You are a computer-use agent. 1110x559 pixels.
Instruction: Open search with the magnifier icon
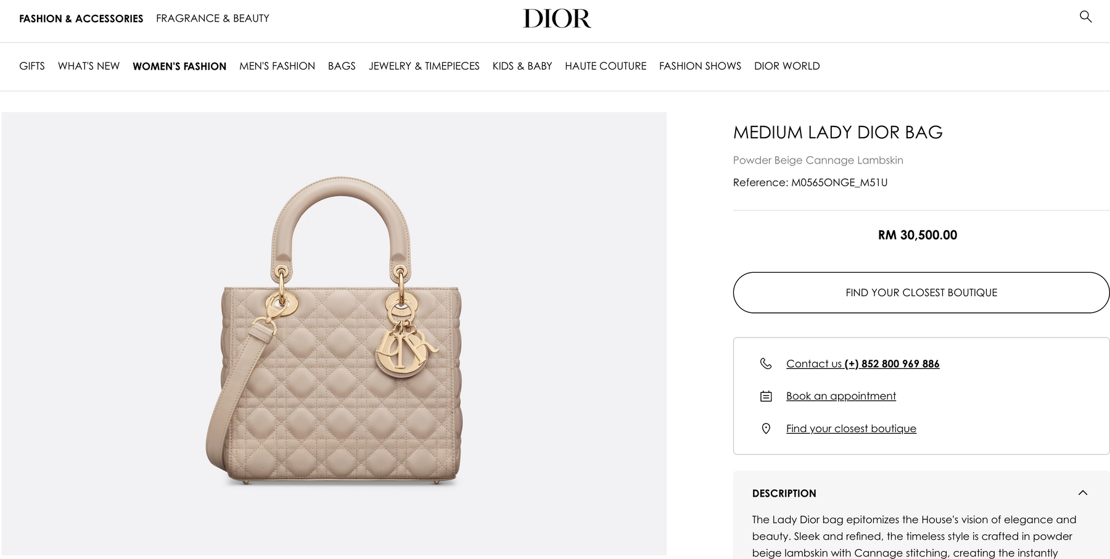1085,17
